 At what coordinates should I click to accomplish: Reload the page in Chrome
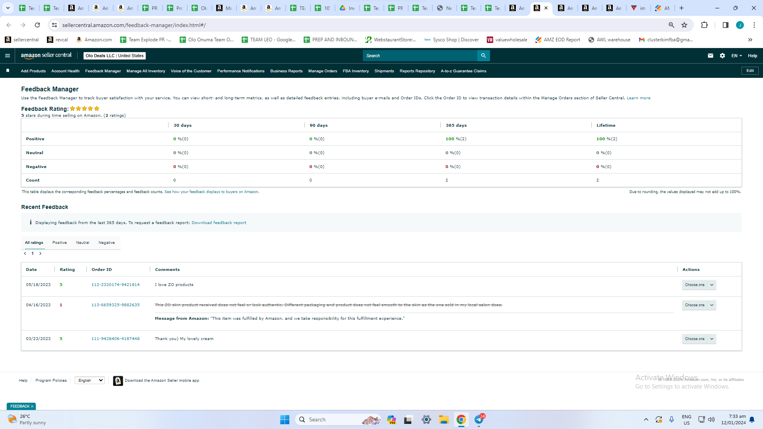coord(37,25)
